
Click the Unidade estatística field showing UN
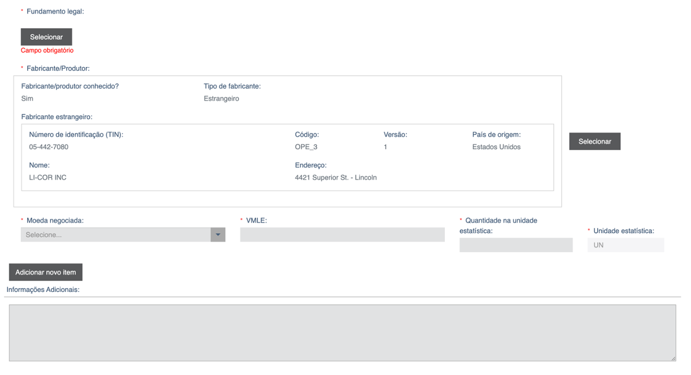coord(626,245)
